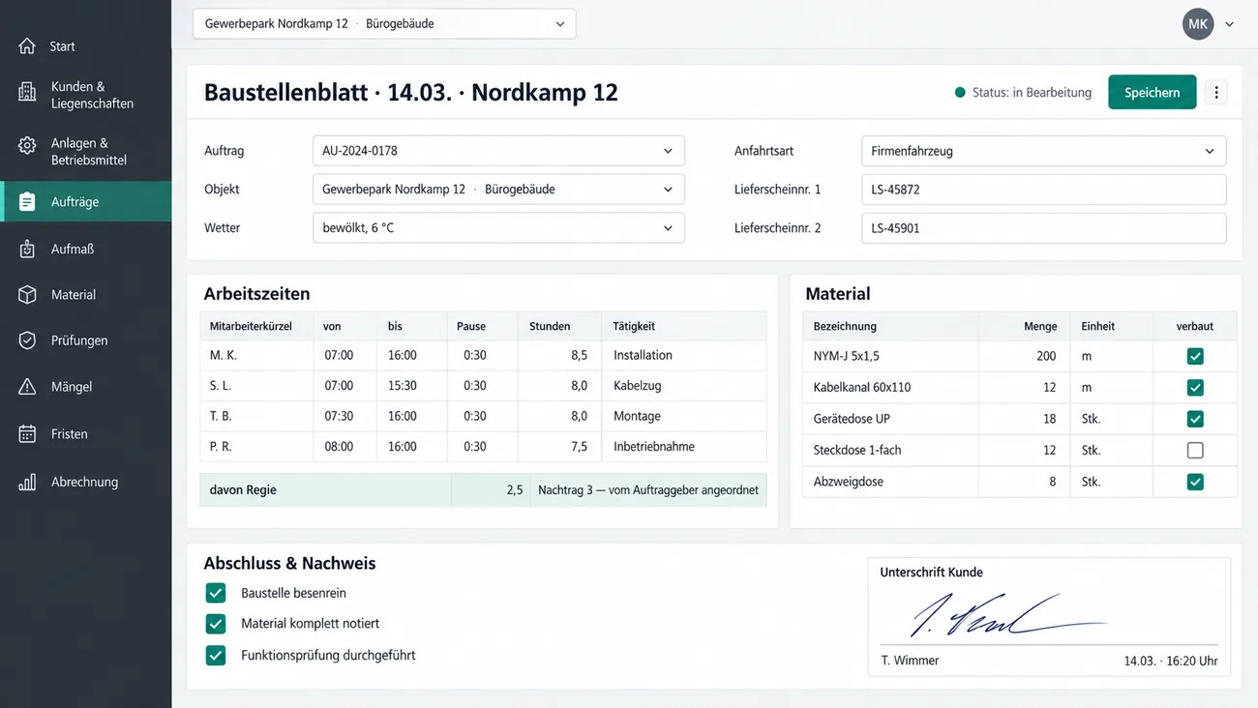
Task: Click the Fristen calendar icon
Action: (x=27, y=433)
